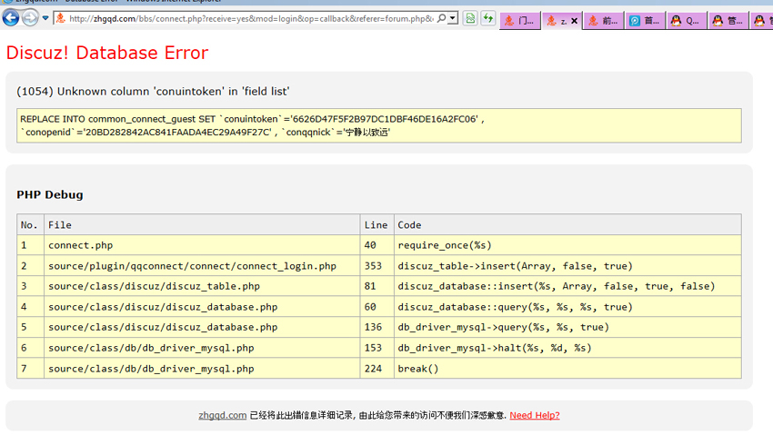Click the PHP Debug heading

(x=50, y=194)
